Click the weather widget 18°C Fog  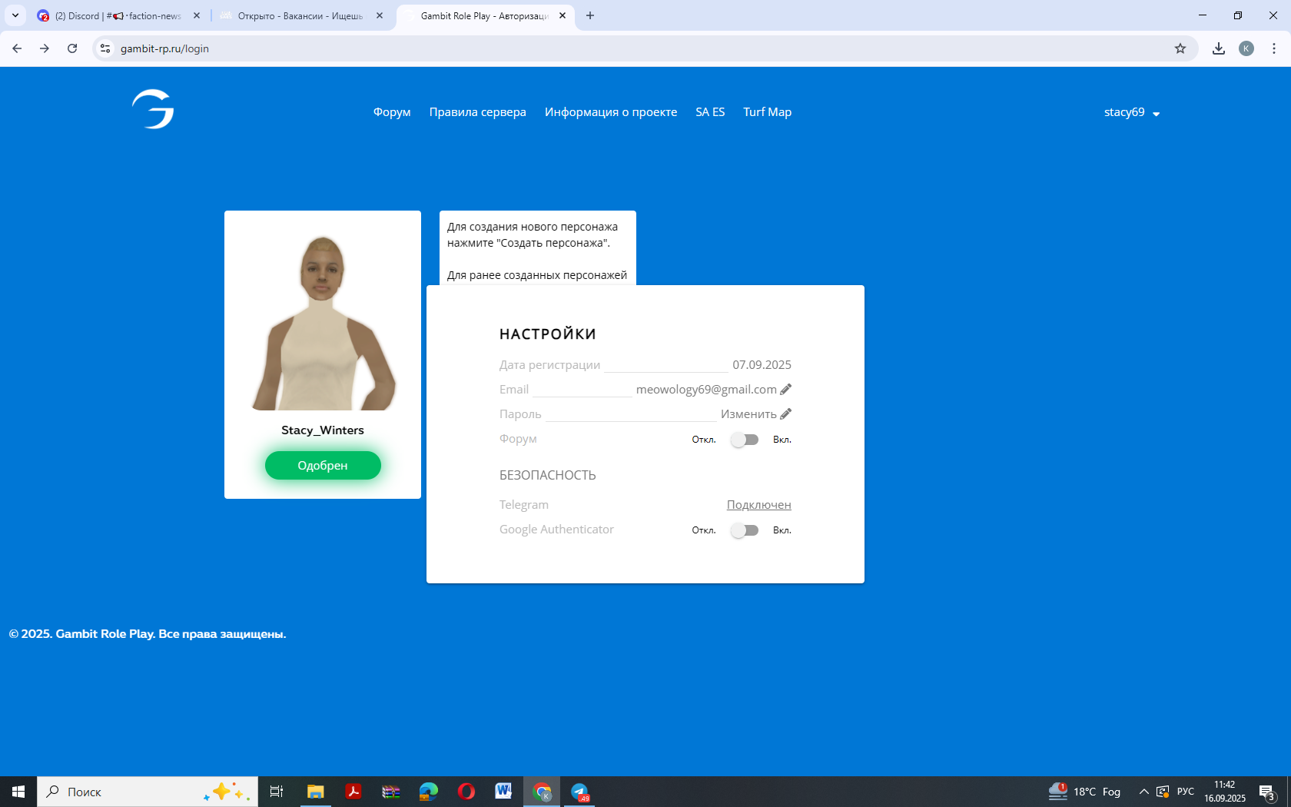[1084, 792]
